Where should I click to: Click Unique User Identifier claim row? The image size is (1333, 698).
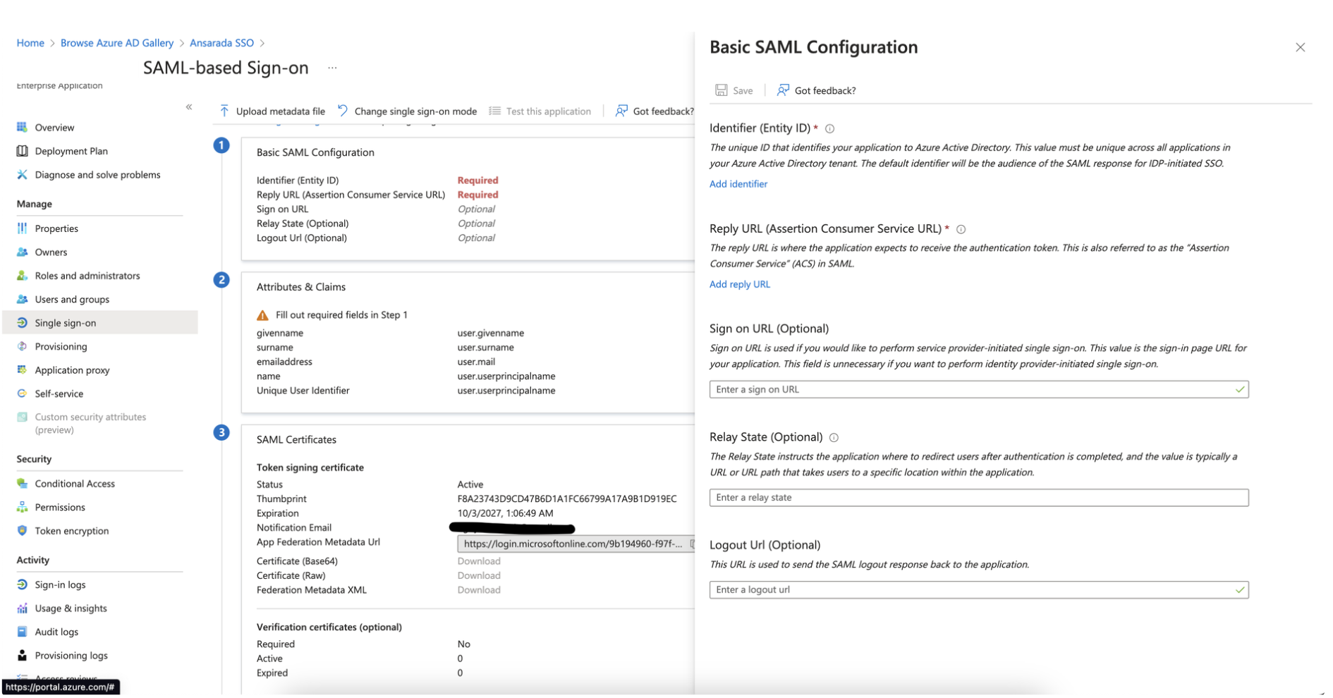[406, 391]
